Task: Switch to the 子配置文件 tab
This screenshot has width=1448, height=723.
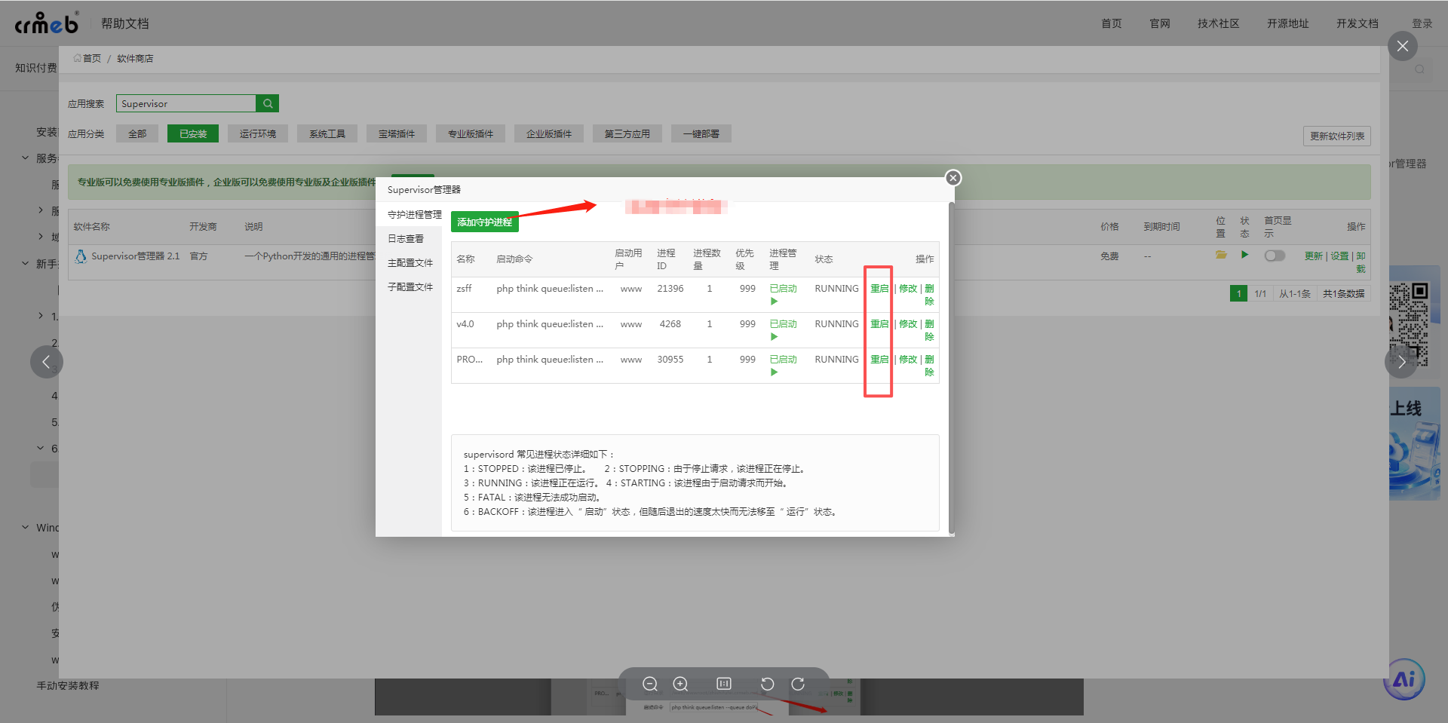Action: coord(409,287)
